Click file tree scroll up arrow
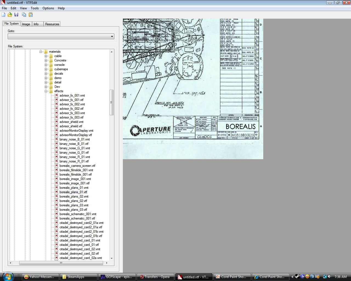Viewport: 351px width, 281px height. tap(111, 52)
